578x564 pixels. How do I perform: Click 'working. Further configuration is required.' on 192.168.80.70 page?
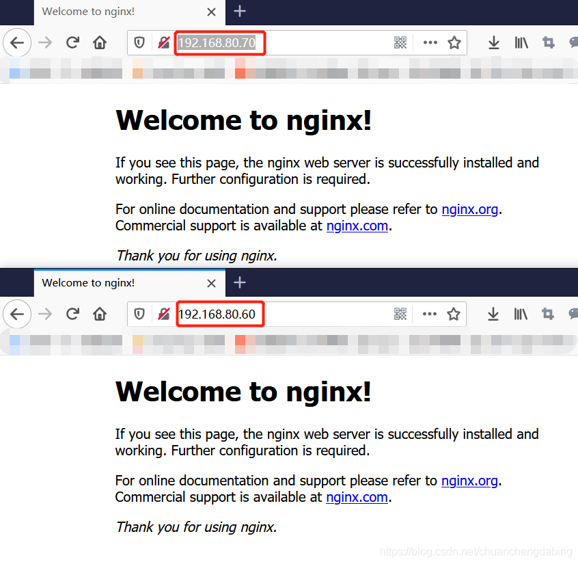tap(243, 179)
